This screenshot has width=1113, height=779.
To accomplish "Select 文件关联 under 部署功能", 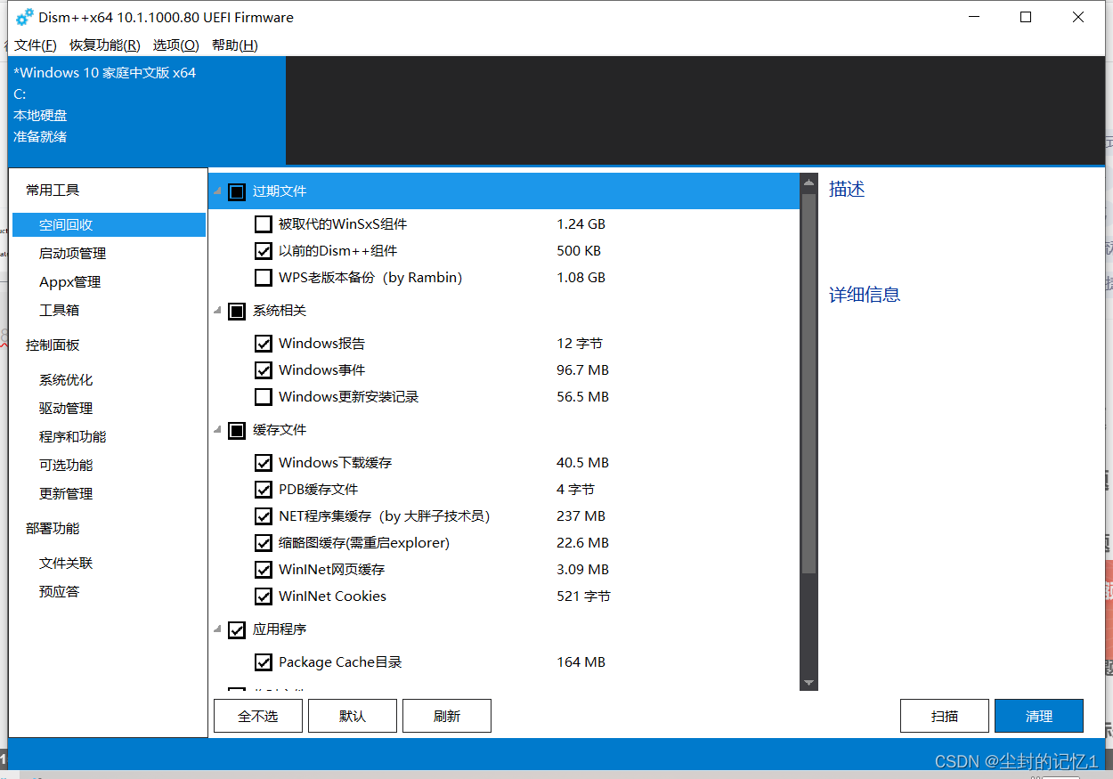I will [x=65, y=563].
